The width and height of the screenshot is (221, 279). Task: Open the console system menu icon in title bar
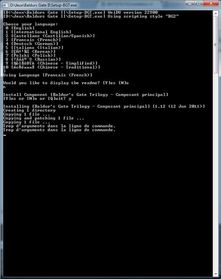click(x=6, y=5)
